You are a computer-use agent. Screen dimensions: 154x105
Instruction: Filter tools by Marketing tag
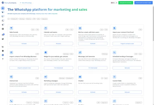(x=22, y=19)
